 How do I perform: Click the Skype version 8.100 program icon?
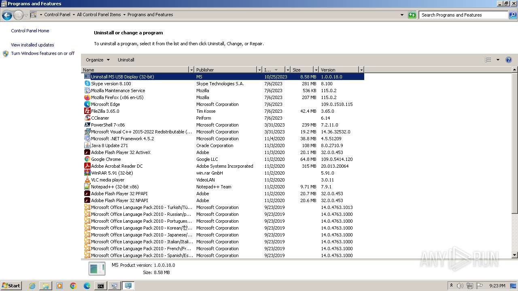87,84
